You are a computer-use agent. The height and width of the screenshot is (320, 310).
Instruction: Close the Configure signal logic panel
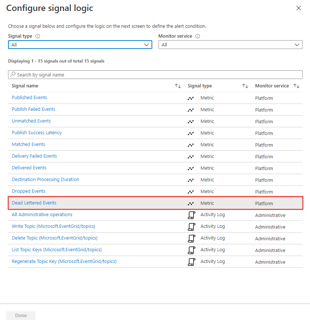click(x=299, y=8)
